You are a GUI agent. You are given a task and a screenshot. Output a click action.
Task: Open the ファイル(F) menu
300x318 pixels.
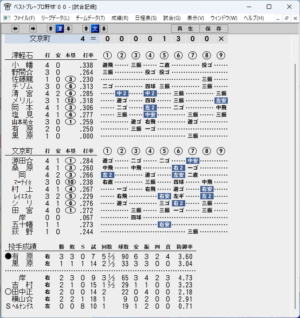coord(24,18)
